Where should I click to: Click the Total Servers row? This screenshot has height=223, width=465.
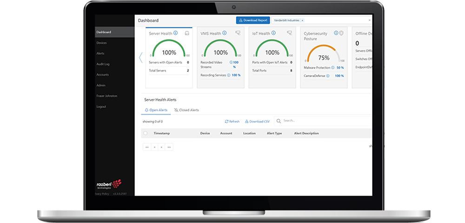169,71
